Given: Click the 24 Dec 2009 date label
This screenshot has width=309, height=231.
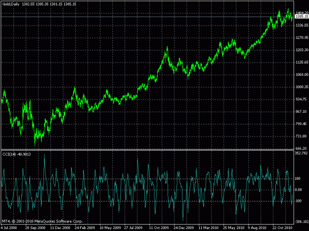Looking at the screenshot, I should coord(183,228).
